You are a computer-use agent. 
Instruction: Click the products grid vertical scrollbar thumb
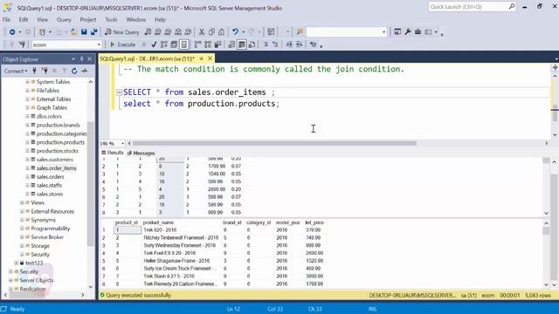click(x=546, y=230)
